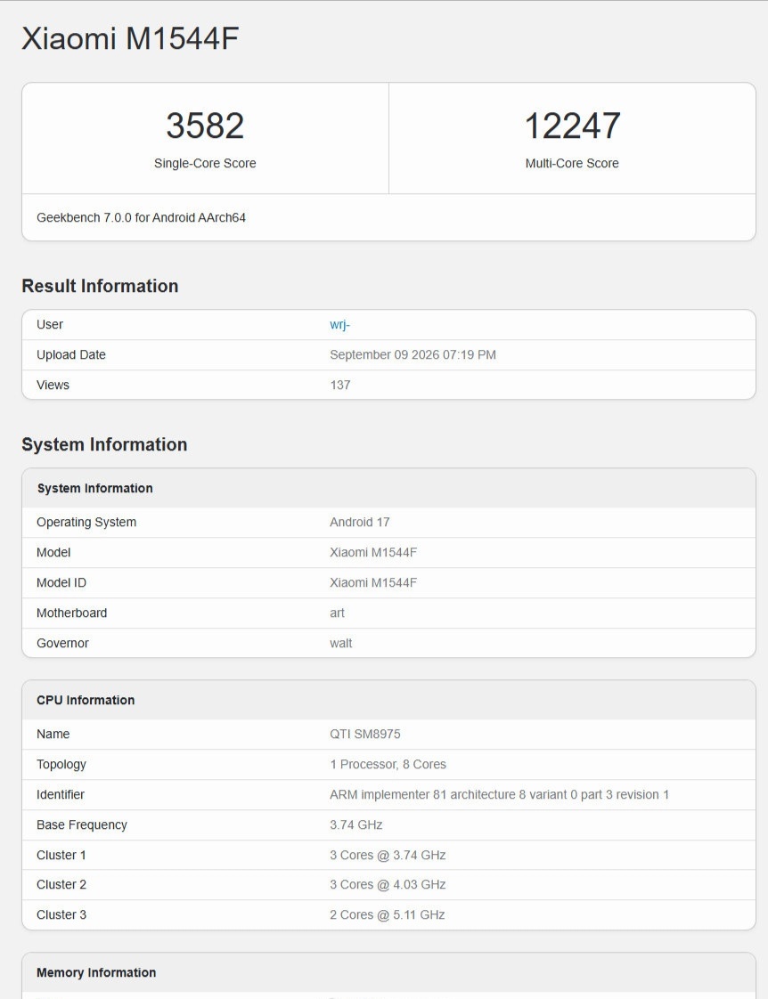Click the Operating System row label
This screenshot has width=768, height=999.
point(86,522)
